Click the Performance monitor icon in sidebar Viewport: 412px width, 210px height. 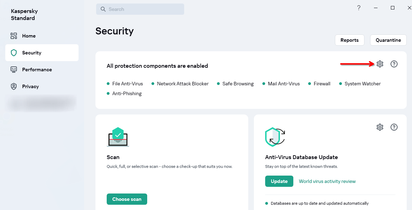(x=14, y=70)
